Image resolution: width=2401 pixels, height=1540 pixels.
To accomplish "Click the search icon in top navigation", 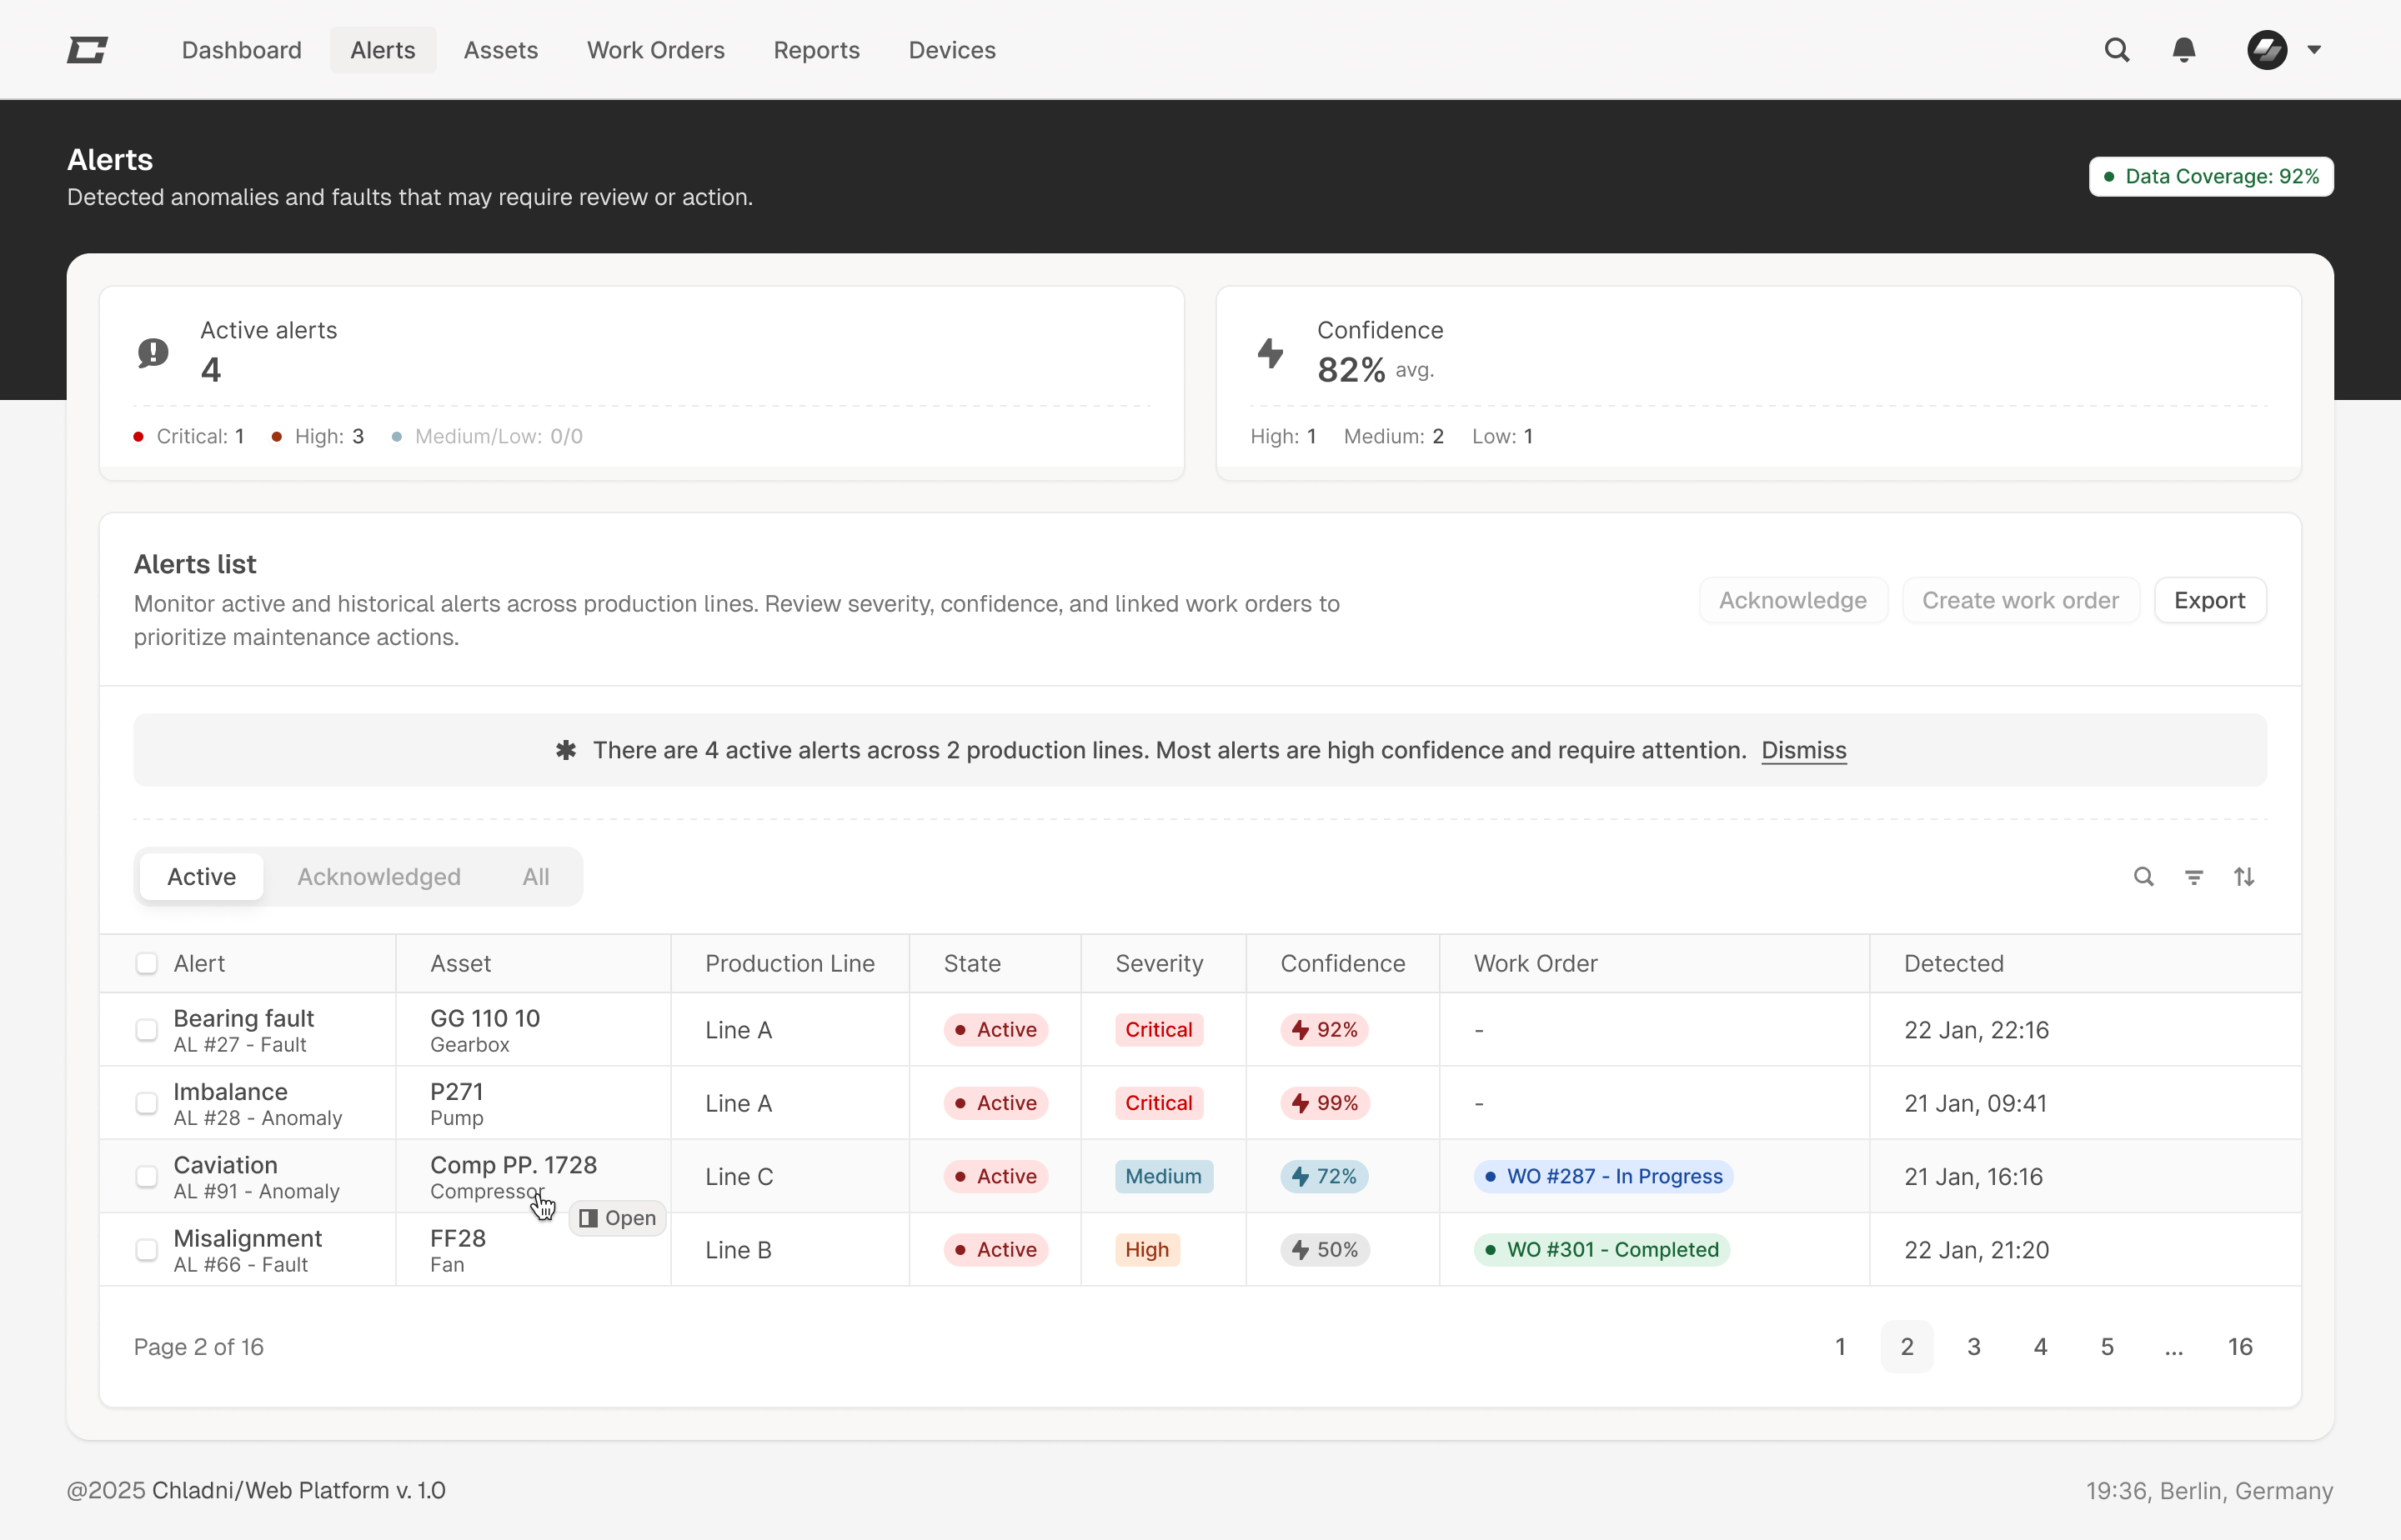I will (2116, 50).
